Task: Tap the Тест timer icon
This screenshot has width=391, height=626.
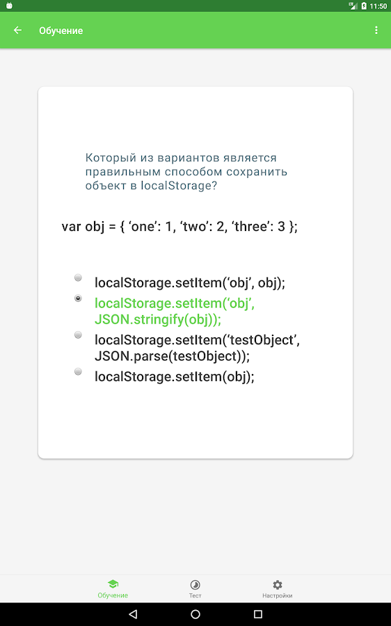Action: [x=195, y=585]
